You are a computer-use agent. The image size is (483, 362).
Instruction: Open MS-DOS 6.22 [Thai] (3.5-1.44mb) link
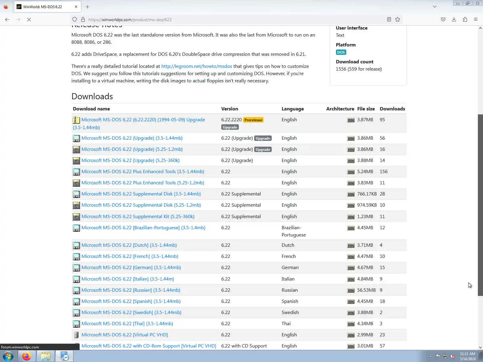[x=127, y=323]
